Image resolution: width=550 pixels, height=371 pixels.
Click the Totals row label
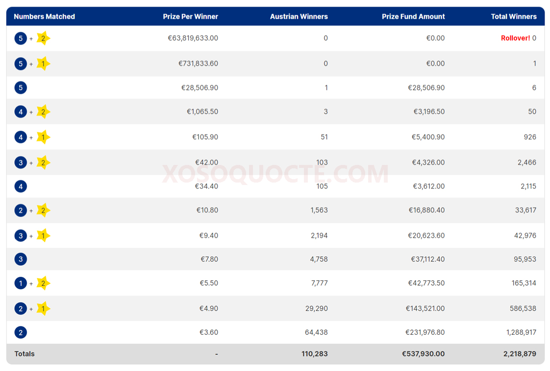[25, 354]
